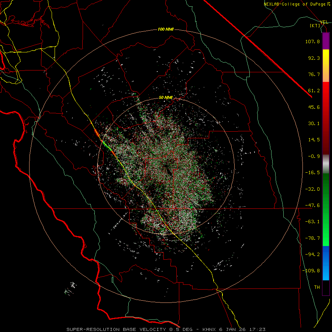Click the 76.7 velocity scale value
Screen dimensions: 332x332
[x=314, y=74]
